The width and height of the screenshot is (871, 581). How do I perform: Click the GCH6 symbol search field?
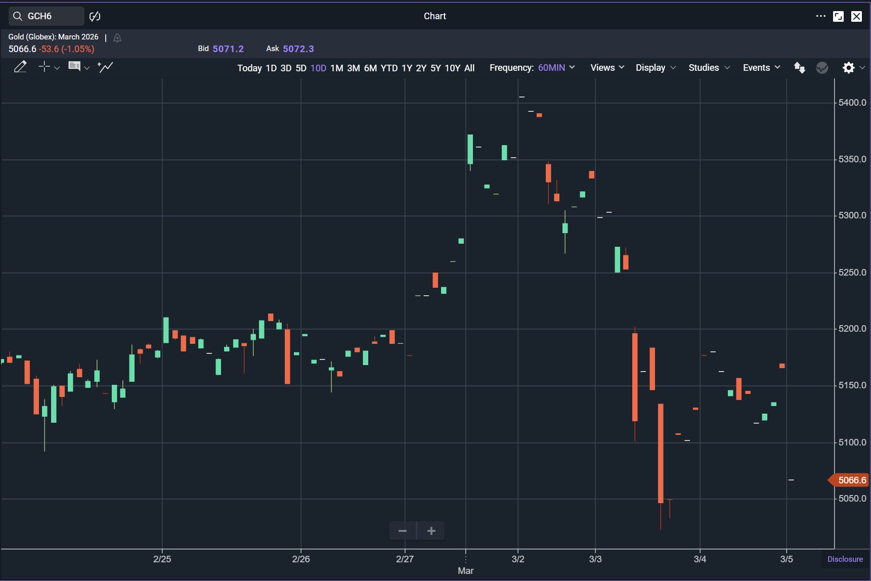click(47, 16)
